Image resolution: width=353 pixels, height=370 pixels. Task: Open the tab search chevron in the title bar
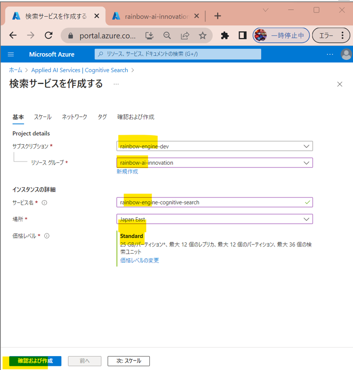[265, 10]
